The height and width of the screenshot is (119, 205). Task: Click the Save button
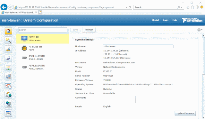(75, 30)
